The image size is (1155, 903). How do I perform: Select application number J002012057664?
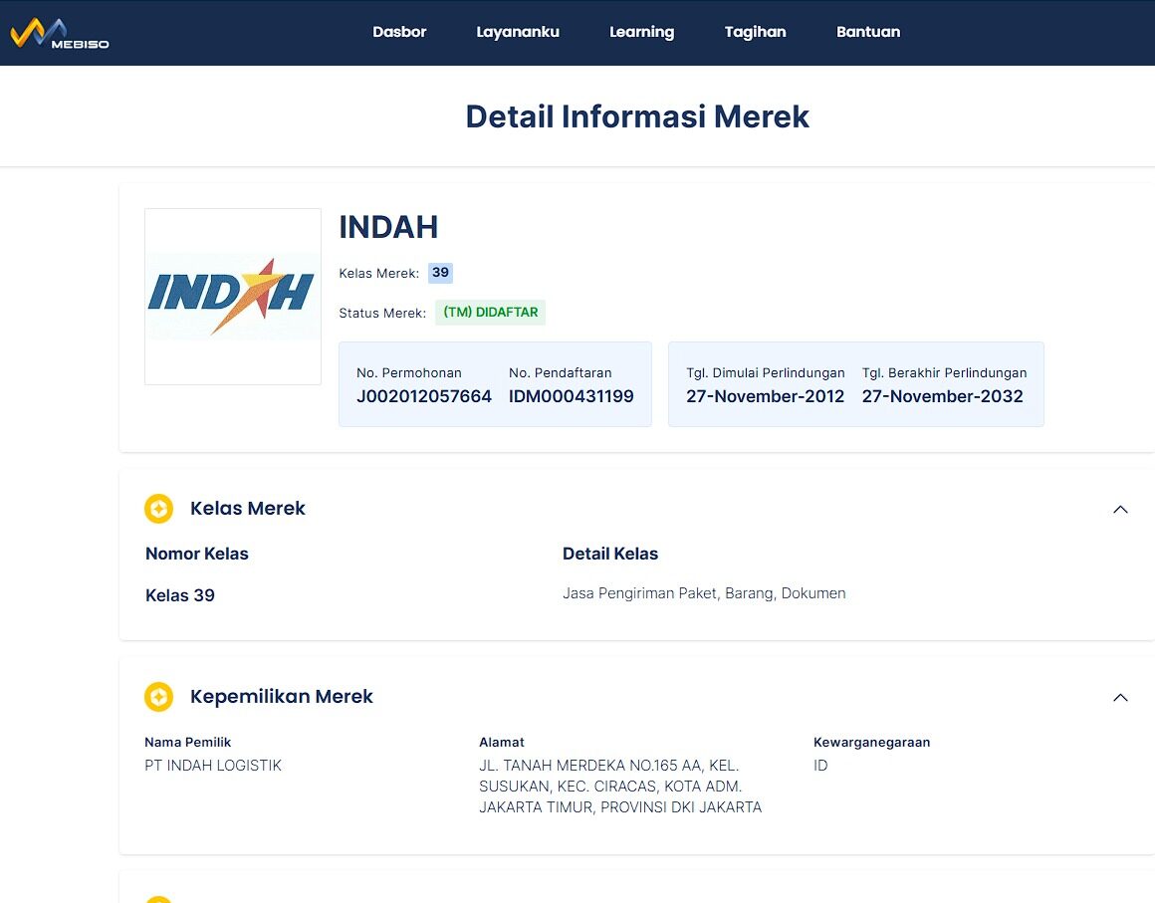[423, 396]
